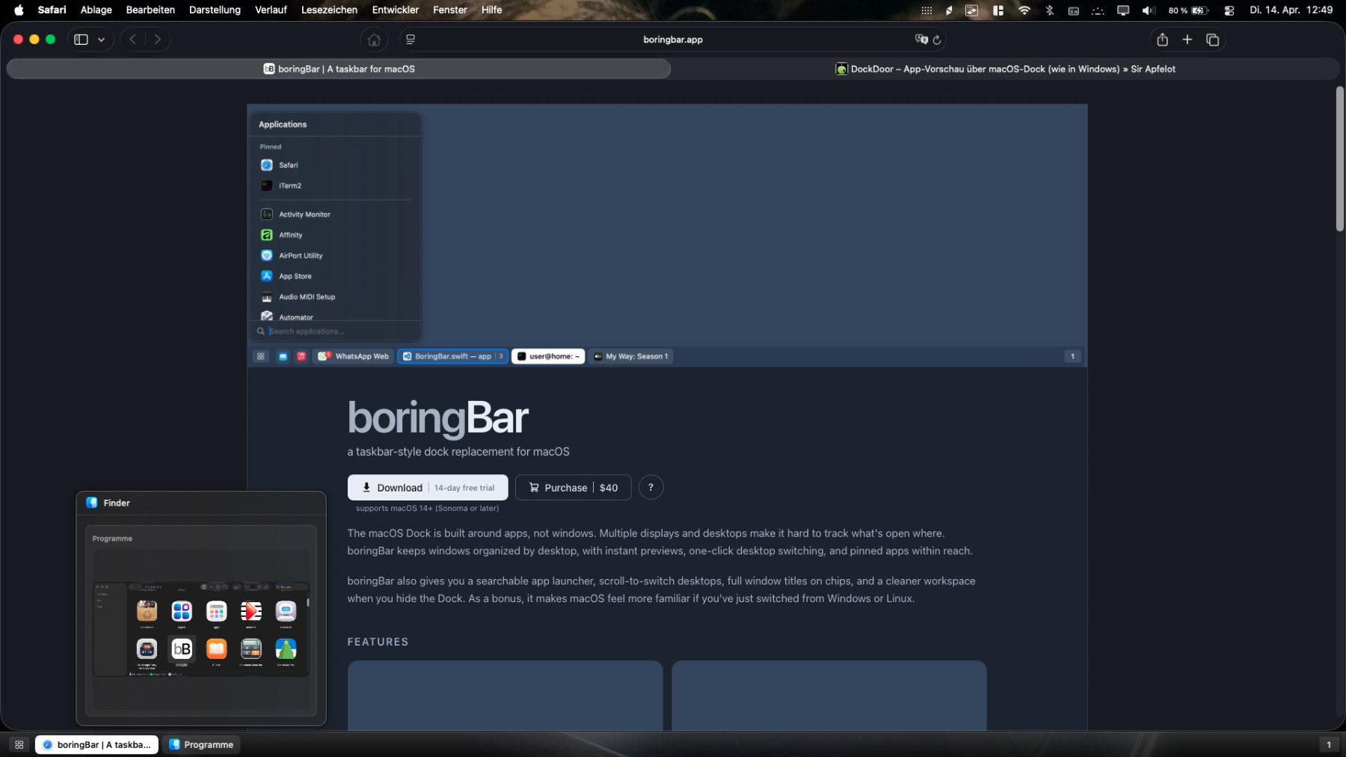
Task: Select the WhatsApp Web chip in demo taskbar
Action: 354,357
